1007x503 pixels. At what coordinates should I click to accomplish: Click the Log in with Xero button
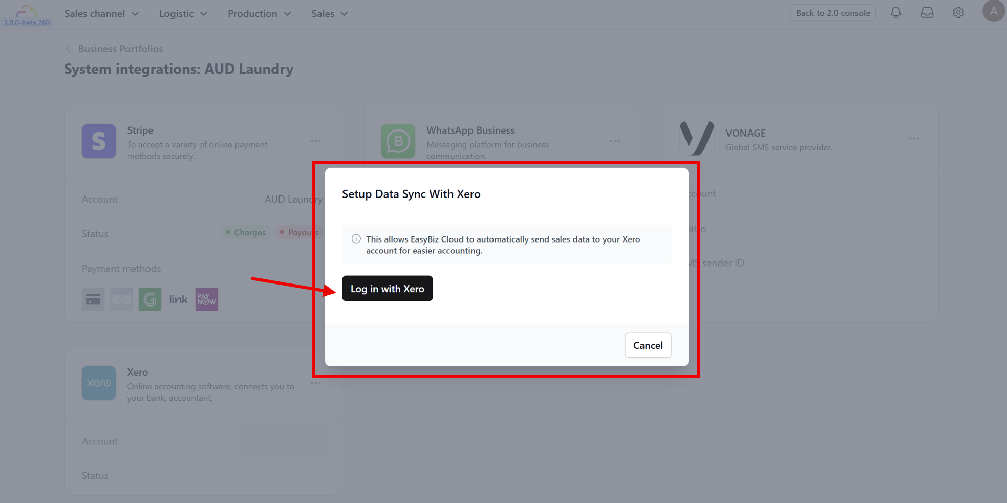click(x=387, y=288)
